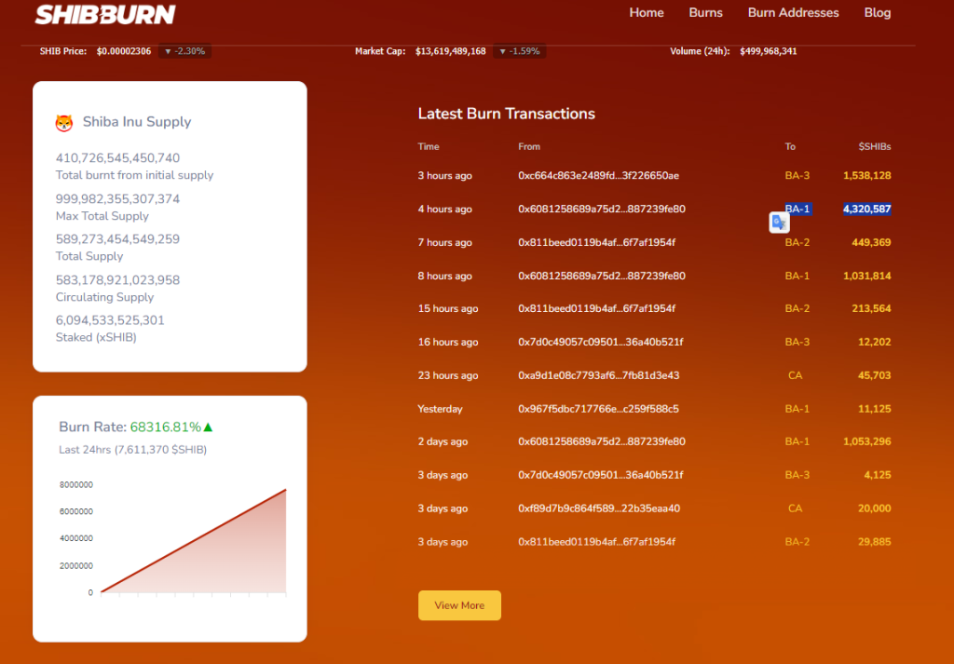Click the market cap -1.59% change badge
The height and width of the screenshot is (664, 954).
coord(520,51)
